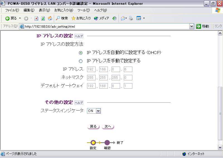
Task: Open the お気に入り(A) menu
Action: [64, 10]
